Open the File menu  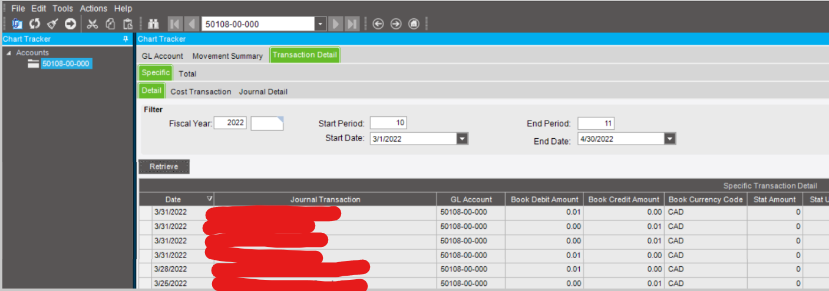[x=18, y=8]
